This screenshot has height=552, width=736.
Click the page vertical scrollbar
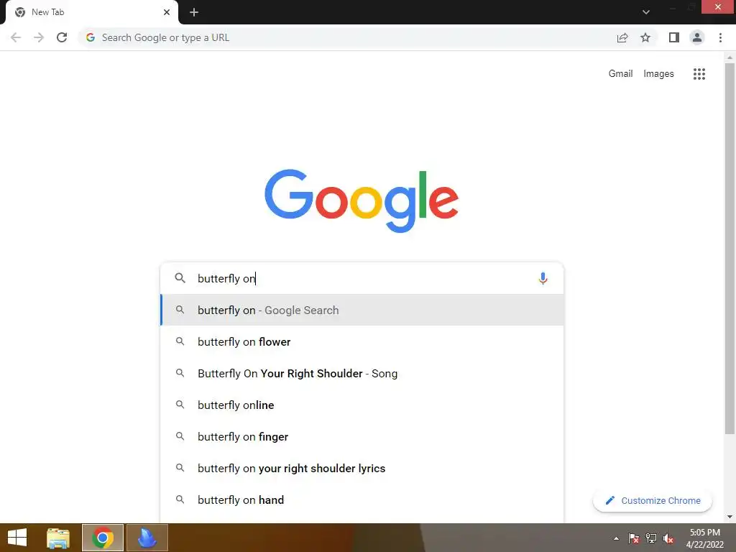pyautogui.click(x=730, y=249)
